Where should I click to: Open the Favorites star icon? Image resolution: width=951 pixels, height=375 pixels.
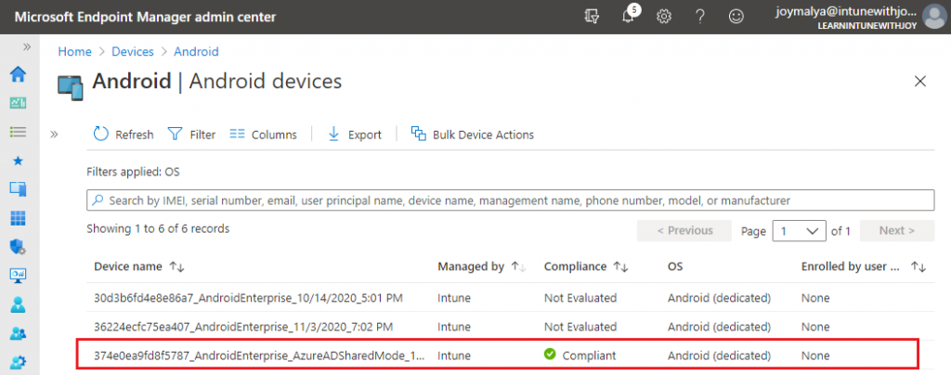pos(19,161)
